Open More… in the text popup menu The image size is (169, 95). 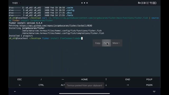click(x=116, y=43)
